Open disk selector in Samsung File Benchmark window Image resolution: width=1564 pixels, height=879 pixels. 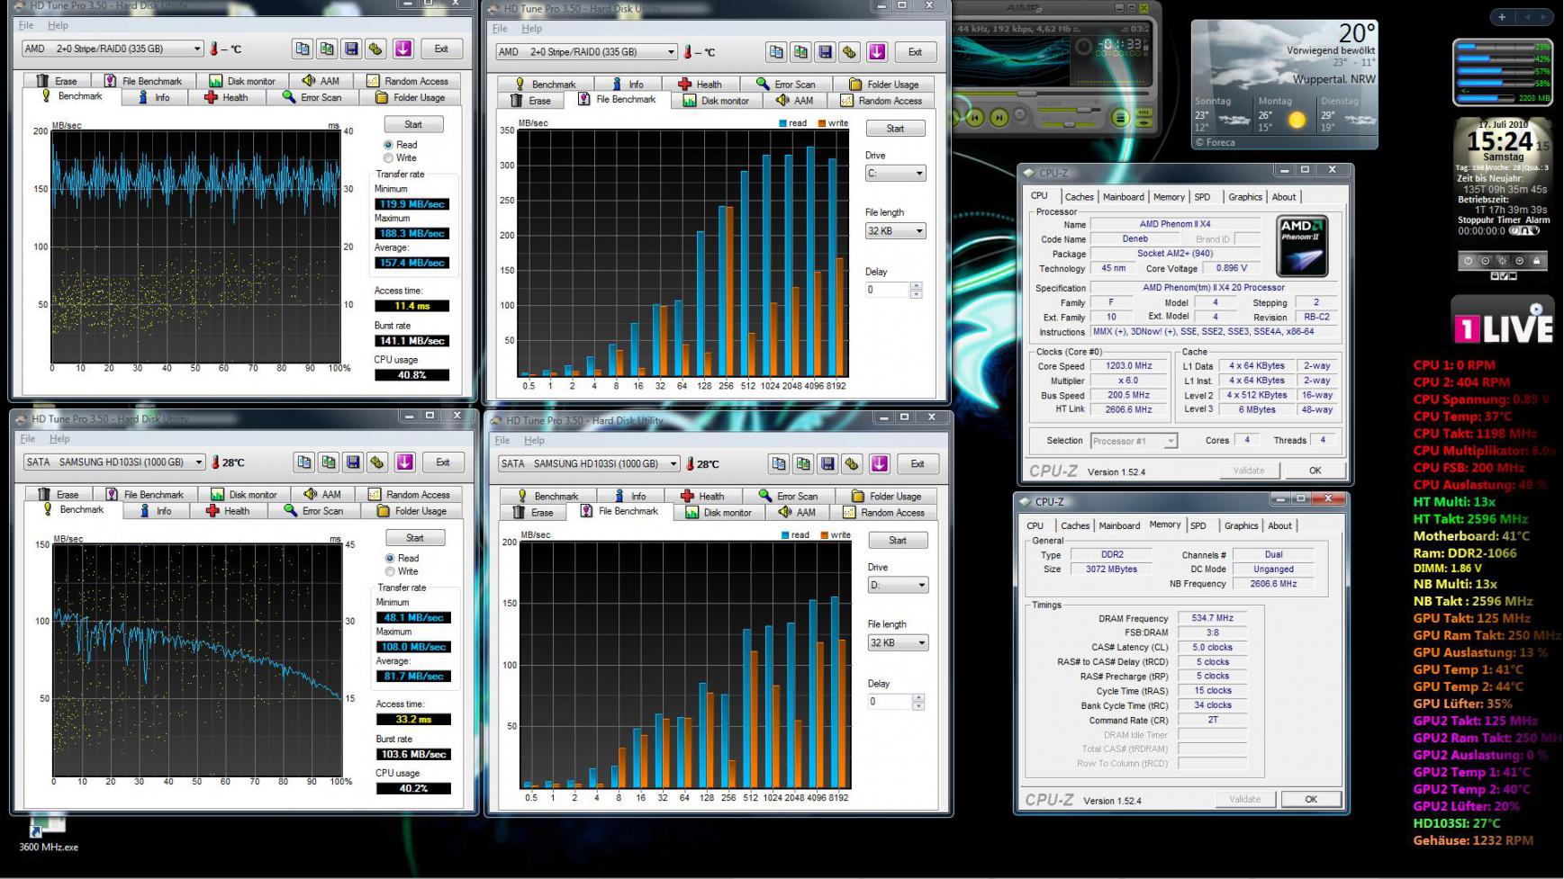[x=589, y=464]
